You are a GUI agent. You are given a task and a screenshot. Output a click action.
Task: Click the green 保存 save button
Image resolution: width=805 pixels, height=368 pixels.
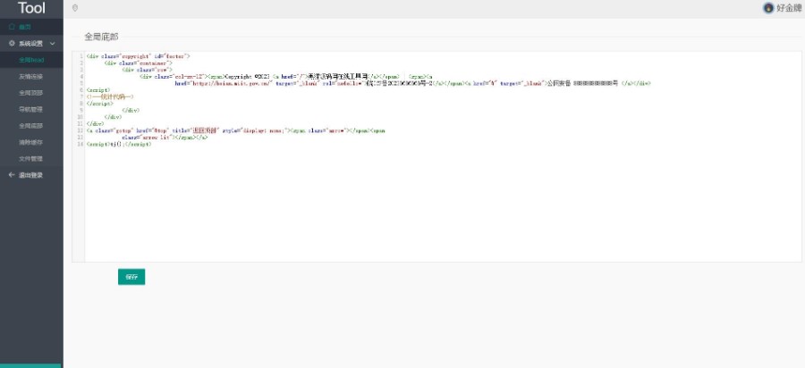coord(131,277)
